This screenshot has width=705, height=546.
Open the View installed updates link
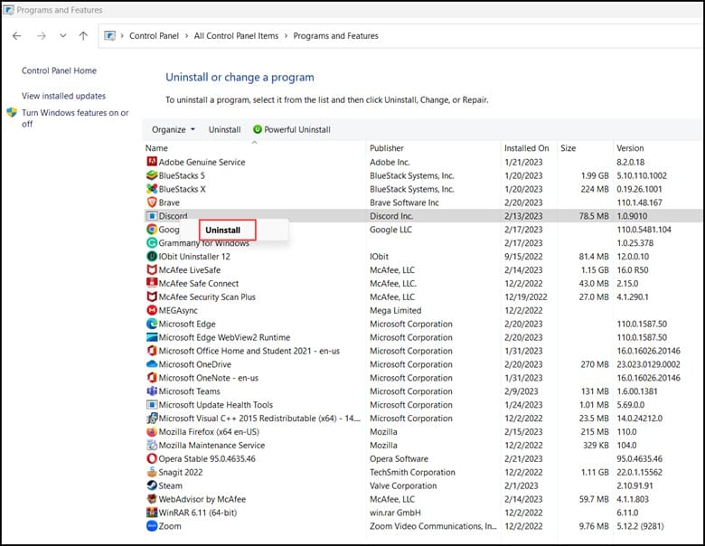point(63,96)
